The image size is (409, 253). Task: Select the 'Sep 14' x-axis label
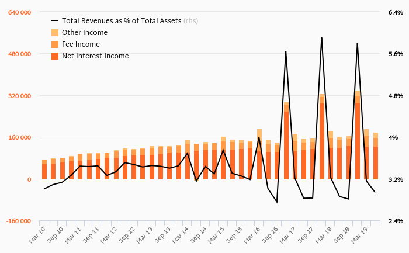click(x=199, y=232)
